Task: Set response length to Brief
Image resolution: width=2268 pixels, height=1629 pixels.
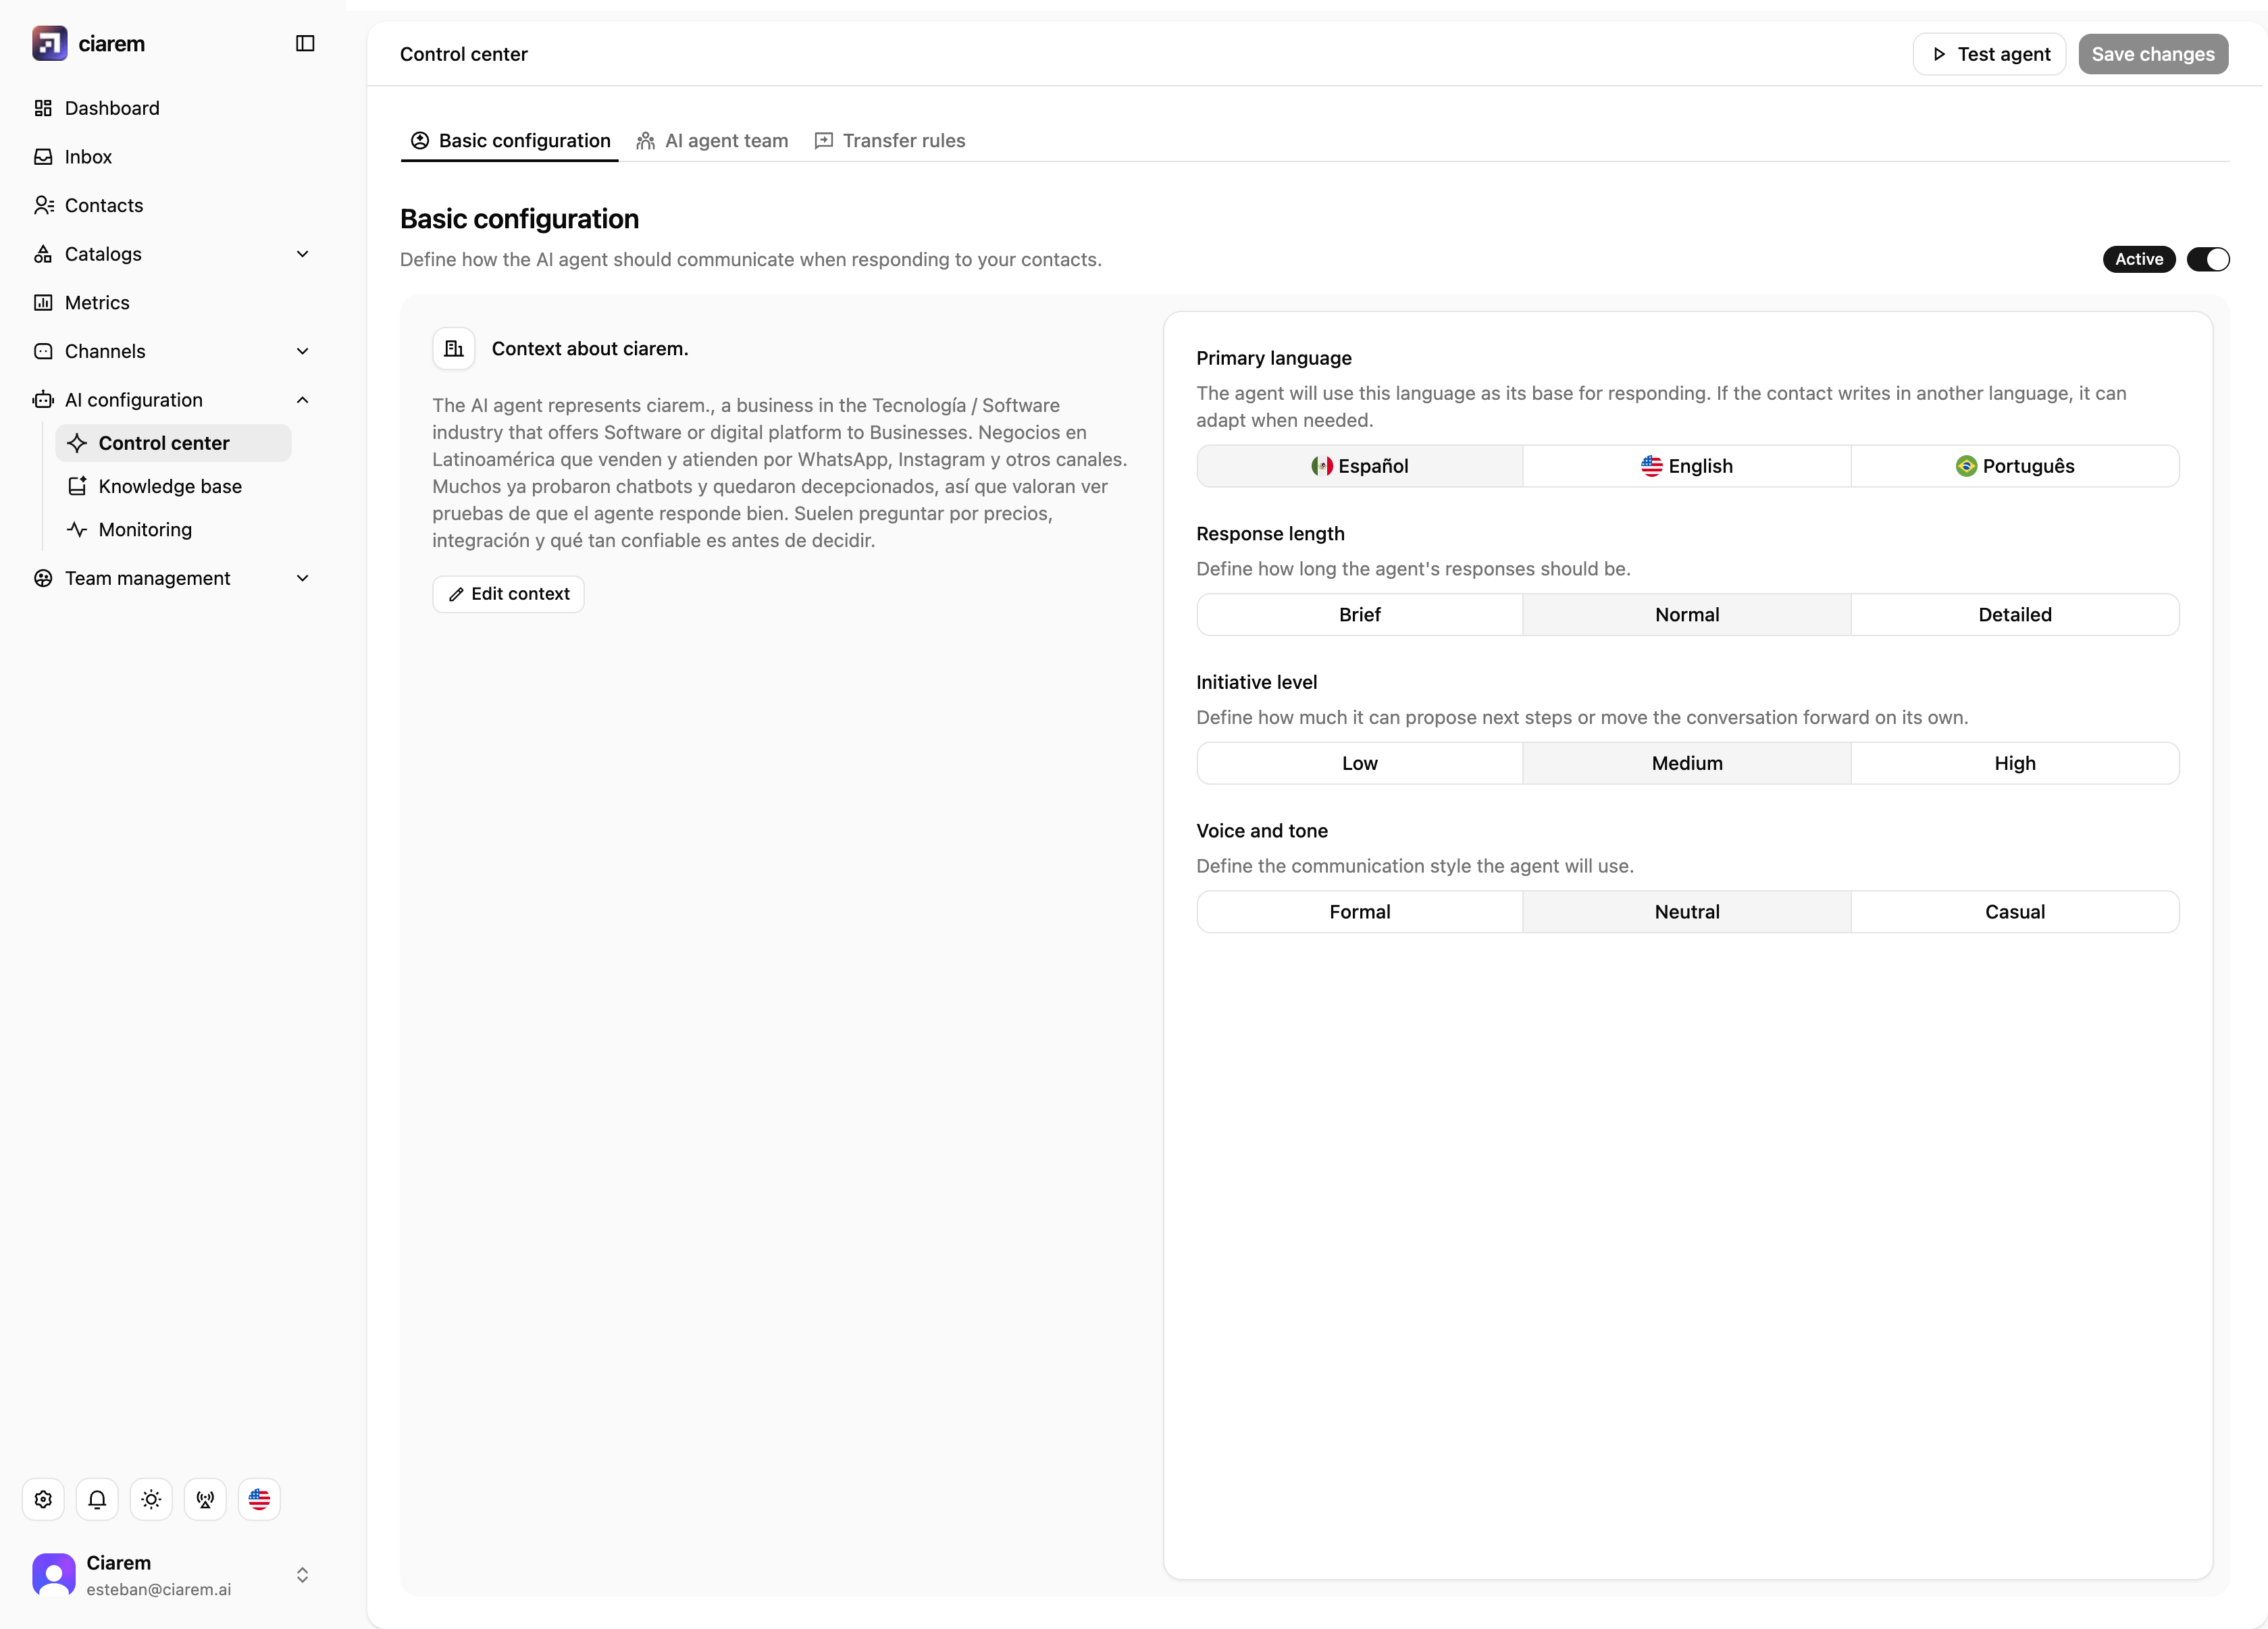Action: pyautogui.click(x=1360, y=615)
